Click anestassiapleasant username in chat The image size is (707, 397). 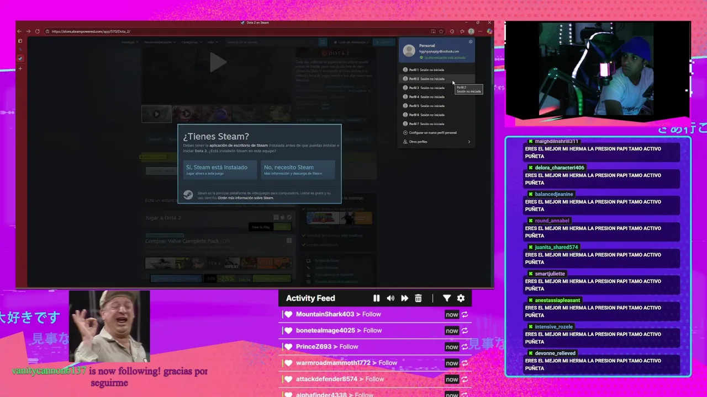coord(557,300)
